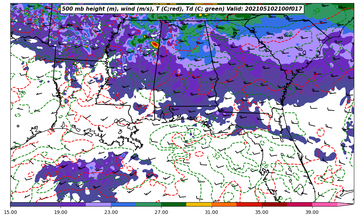
Task: Click the green -38 dewpoint contour label
Action: pos(288,34)
